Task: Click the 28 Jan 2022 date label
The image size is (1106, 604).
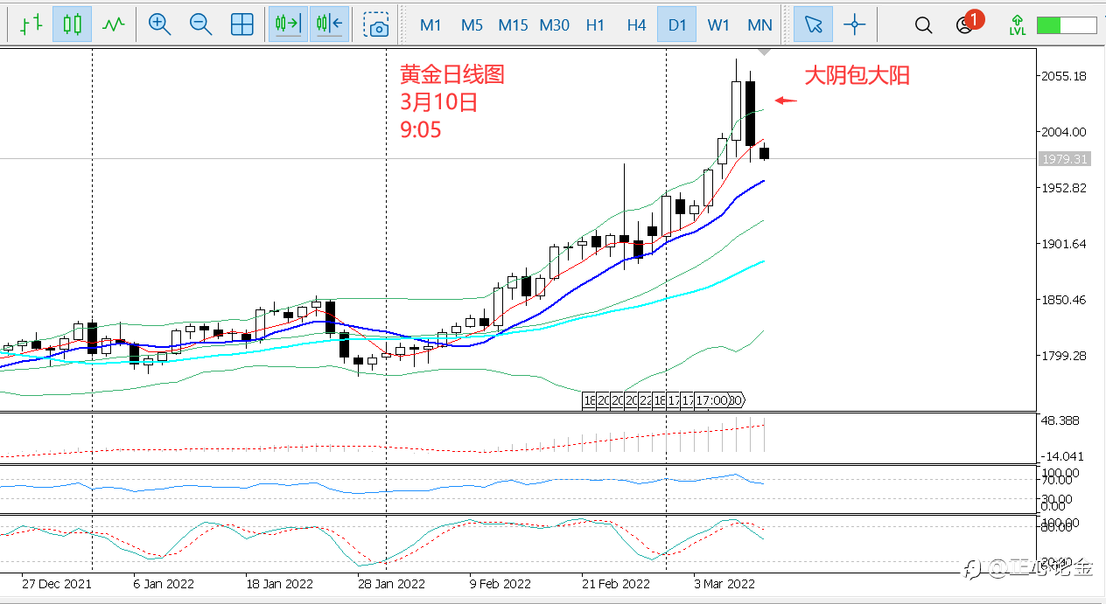Action: click(393, 583)
